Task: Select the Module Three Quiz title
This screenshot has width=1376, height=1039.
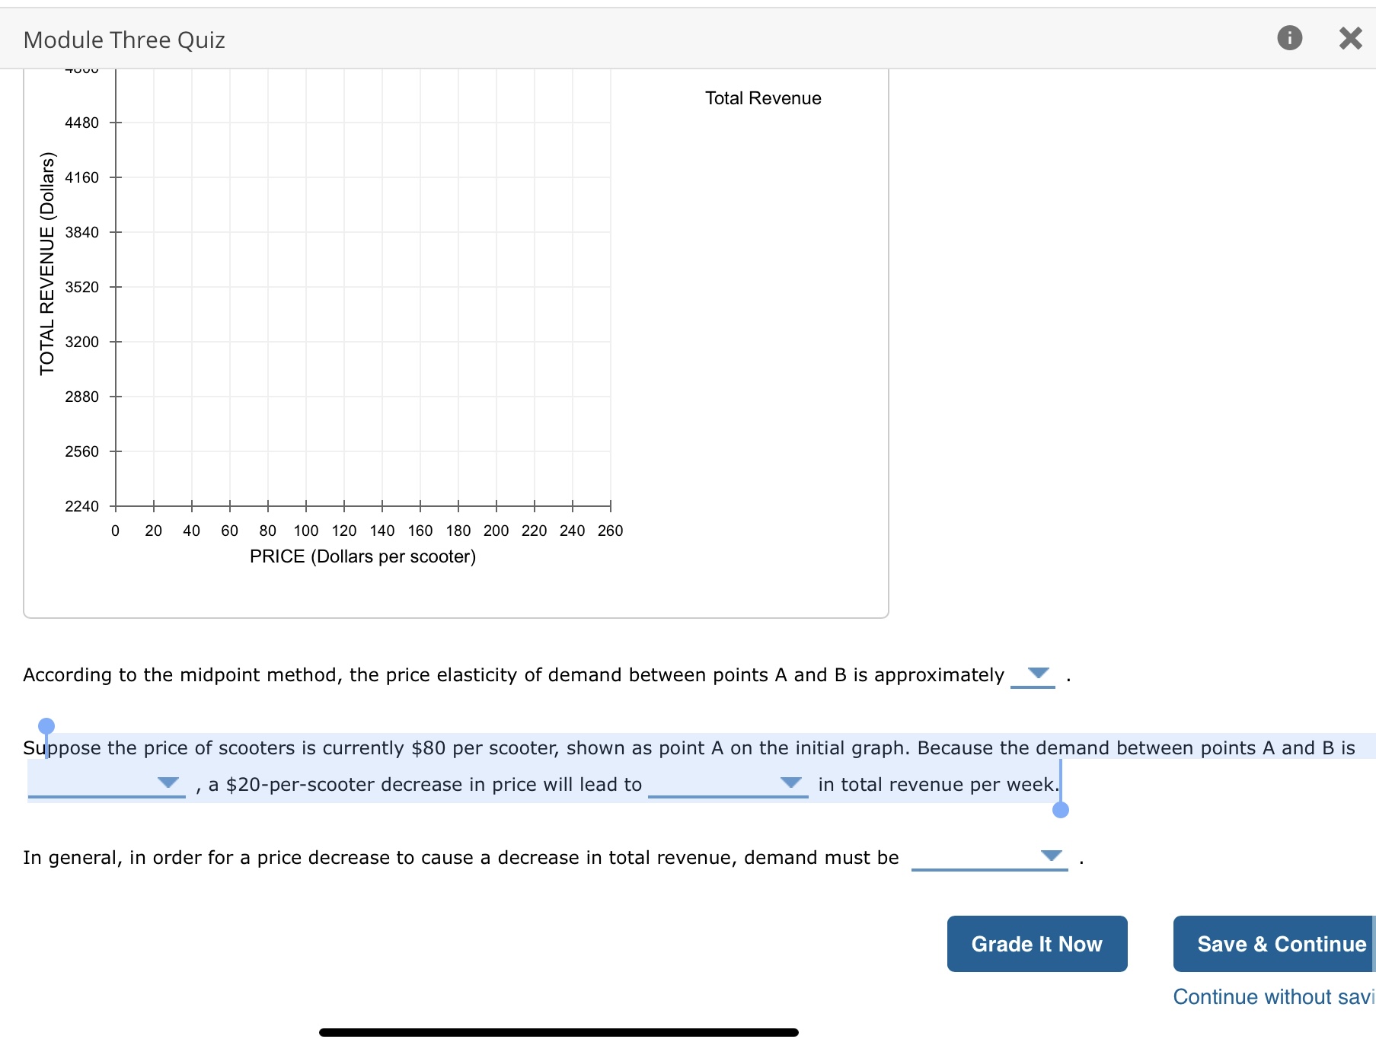Action: coord(124,39)
